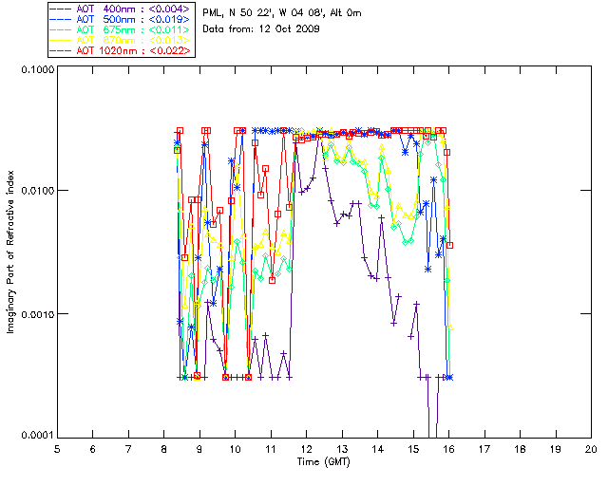Select the AOT 400nm legend entry
This screenshot has width=608, height=486.
(x=121, y=9)
